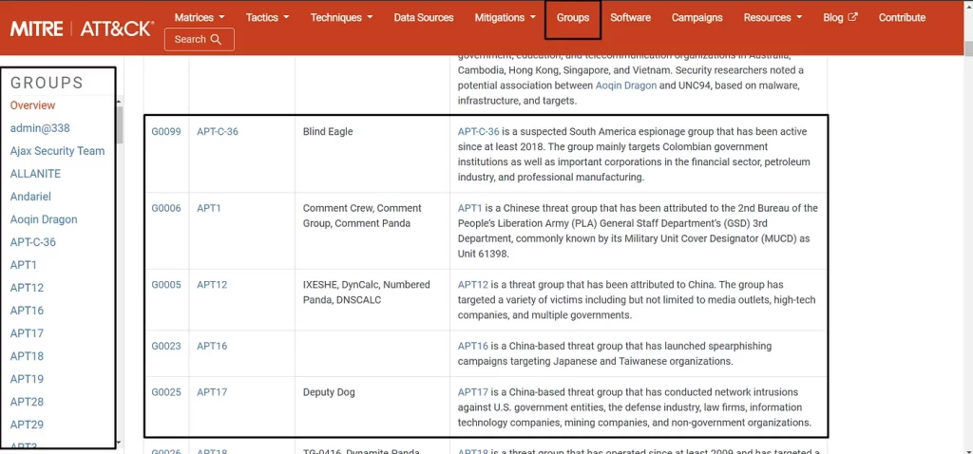
Task: Click 'IXESHE, DynCalc, Numbered Panda' cell text
Action: point(366,293)
